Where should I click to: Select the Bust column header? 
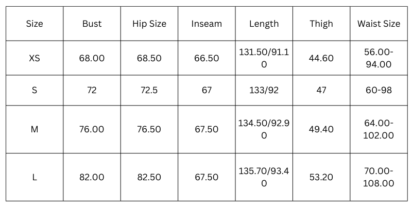(x=92, y=24)
